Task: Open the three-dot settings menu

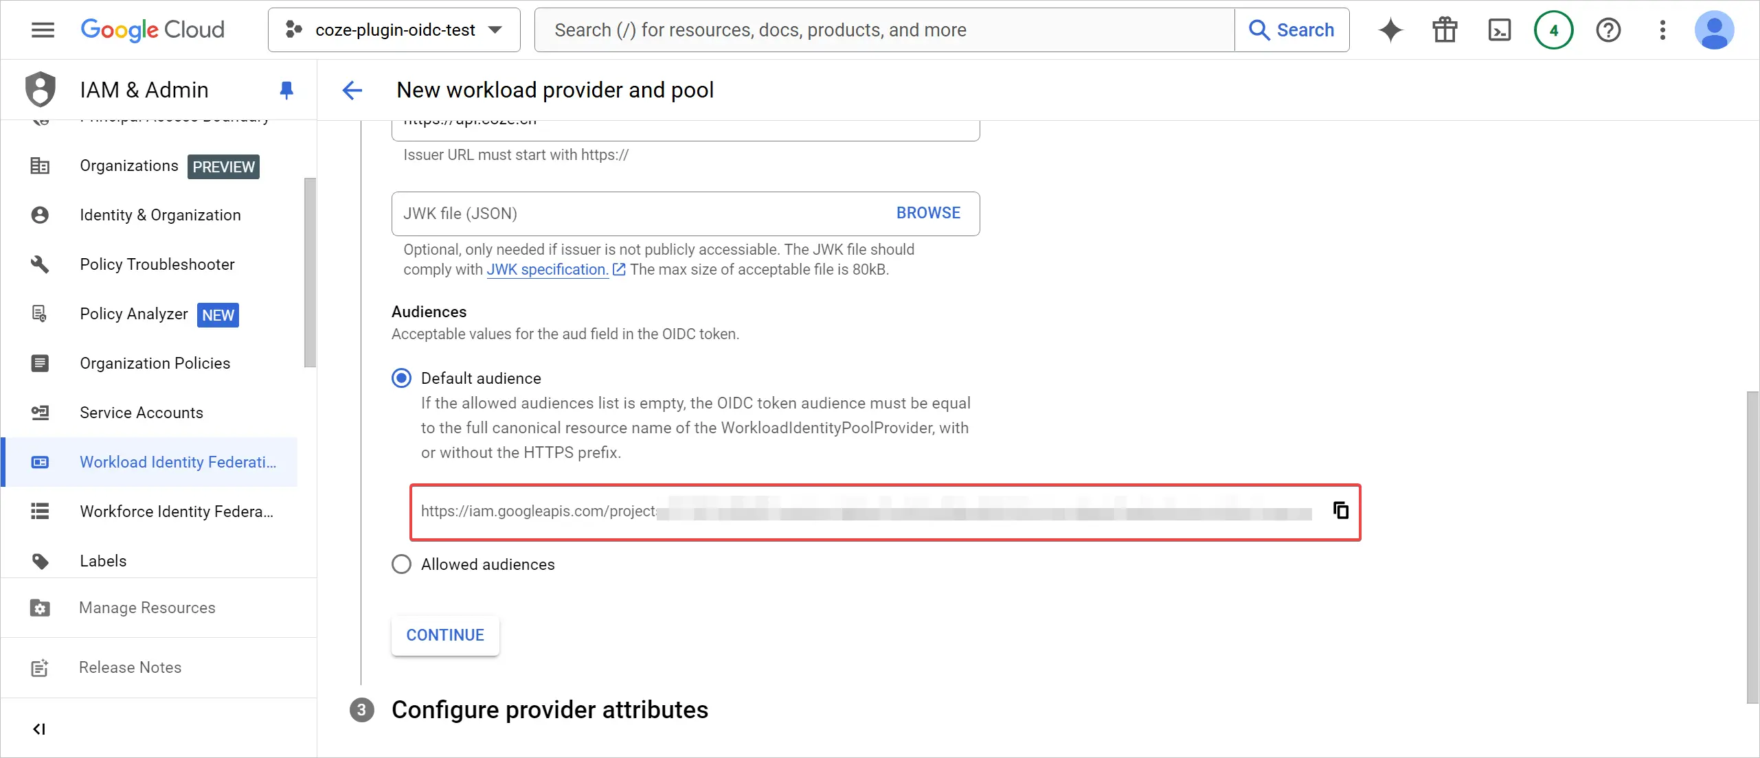Action: [x=1662, y=30]
